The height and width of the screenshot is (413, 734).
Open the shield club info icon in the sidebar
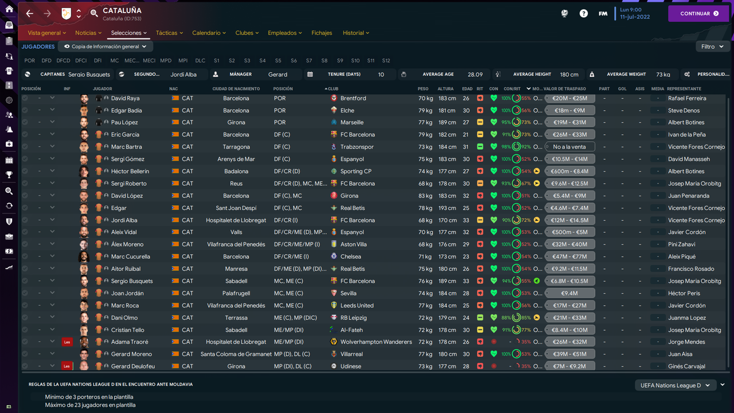point(9,221)
